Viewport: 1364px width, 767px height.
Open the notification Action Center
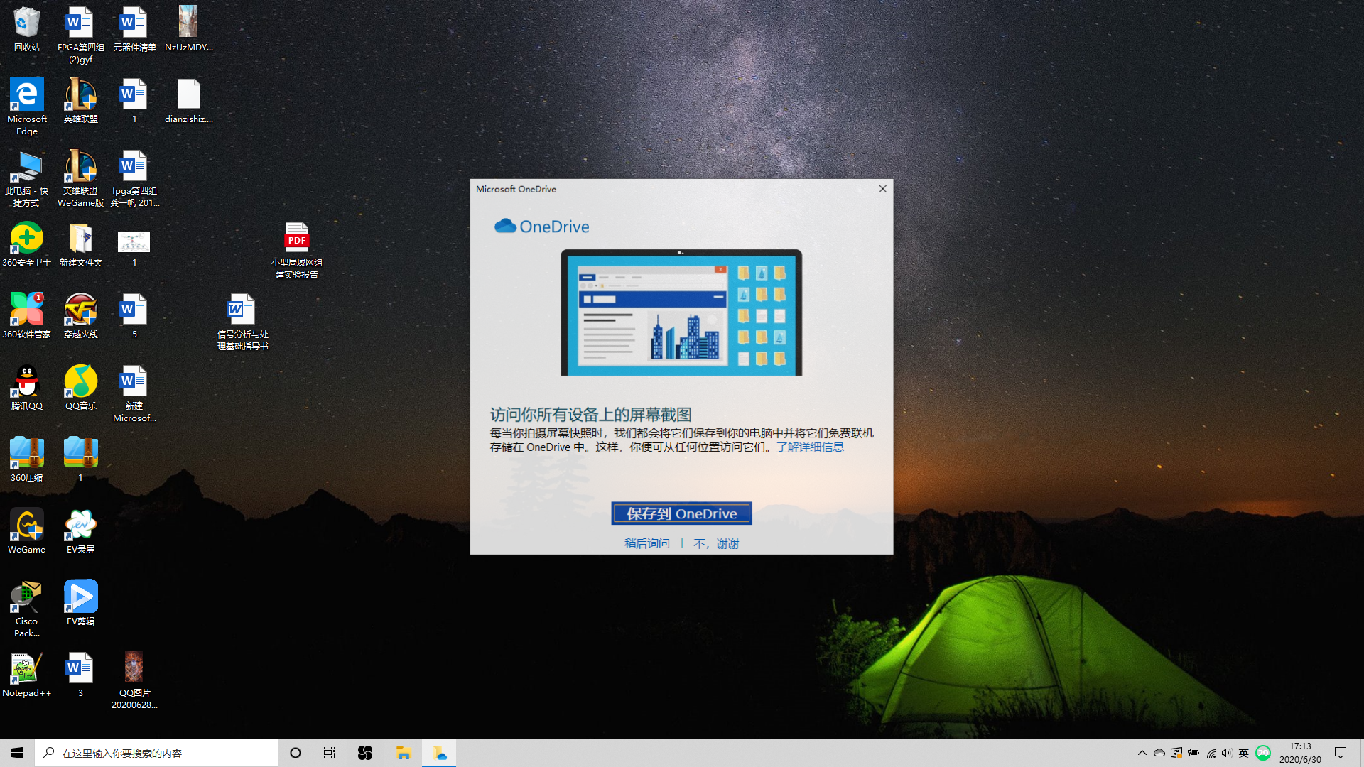click(x=1341, y=753)
